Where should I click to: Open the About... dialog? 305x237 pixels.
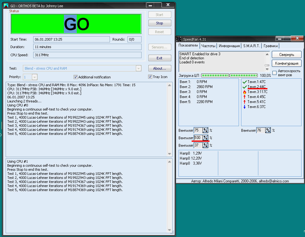coord(160,68)
